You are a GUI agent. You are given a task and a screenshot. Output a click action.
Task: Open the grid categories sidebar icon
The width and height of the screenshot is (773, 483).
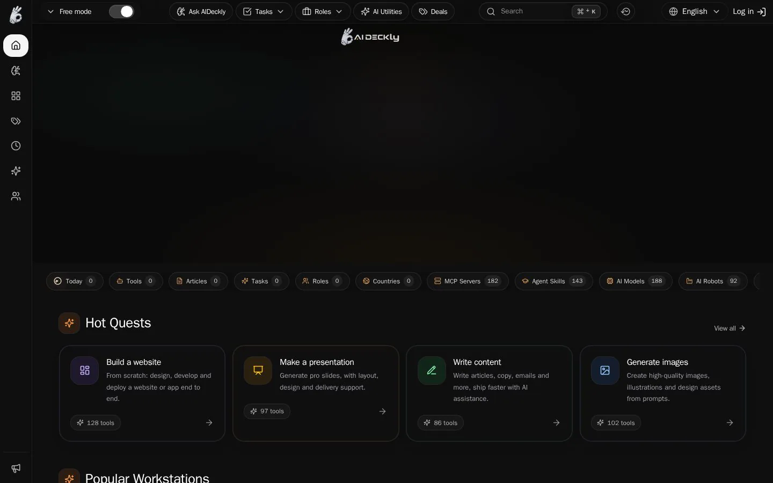coord(16,96)
